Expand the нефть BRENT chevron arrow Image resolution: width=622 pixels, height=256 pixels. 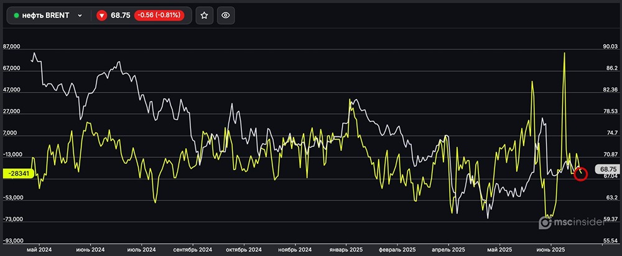coord(80,16)
